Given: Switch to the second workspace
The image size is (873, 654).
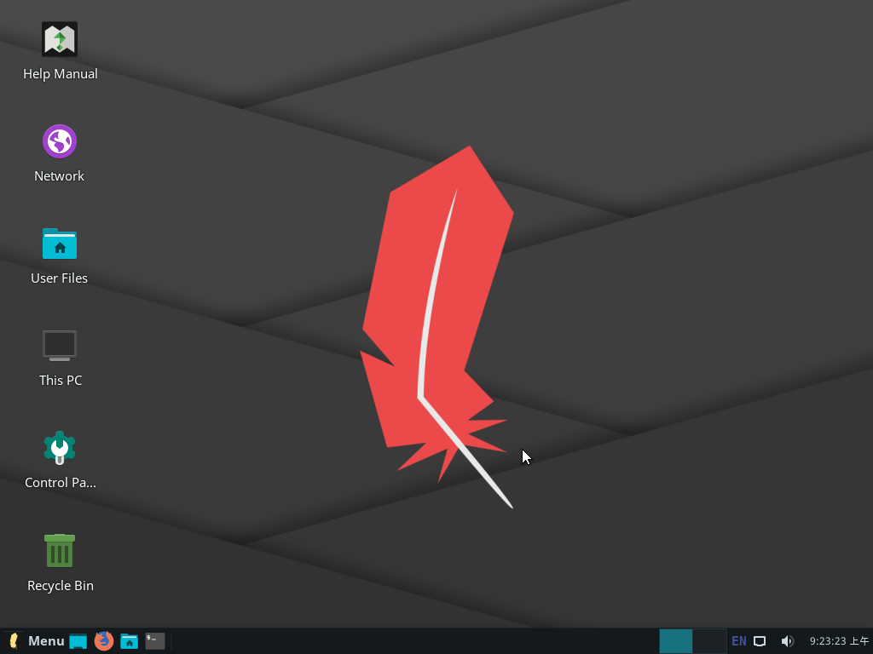Looking at the screenshot, I should click(x=709, y=641).
